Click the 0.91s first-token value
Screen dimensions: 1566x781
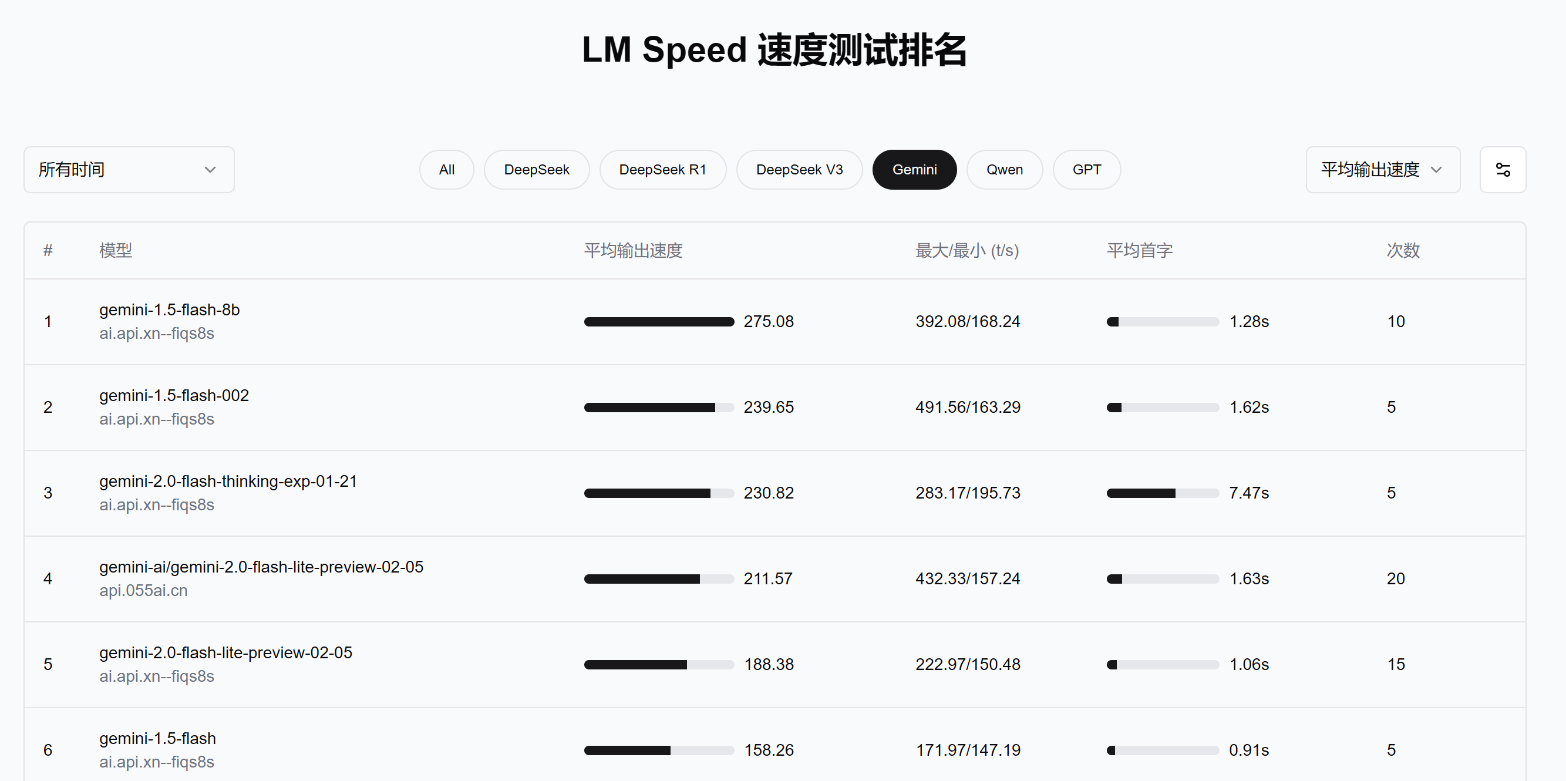click(x=1249, y=750)
